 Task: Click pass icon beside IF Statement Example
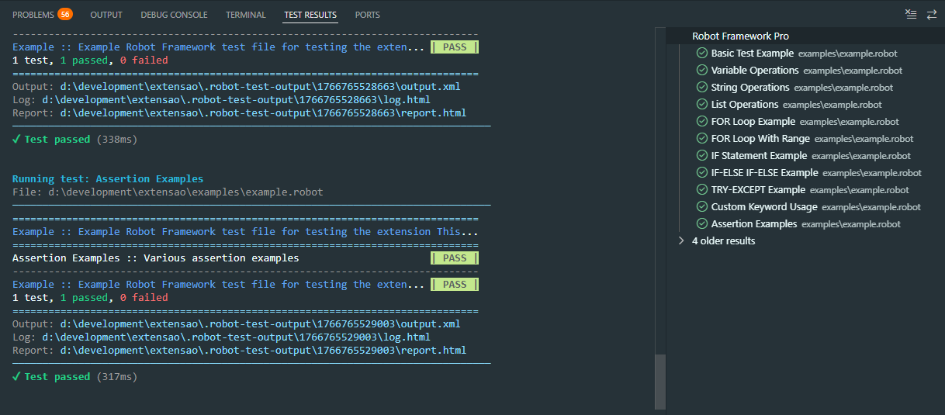(x=701, y=156)
